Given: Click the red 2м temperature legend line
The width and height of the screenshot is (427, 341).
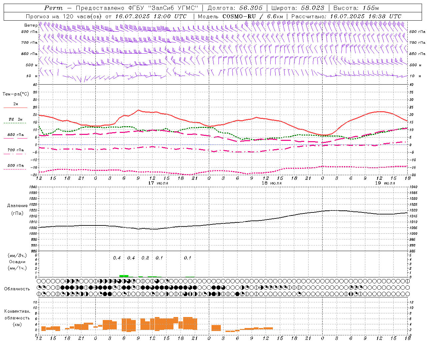Looking at the screenshot, I should click(x=15, y=108).
